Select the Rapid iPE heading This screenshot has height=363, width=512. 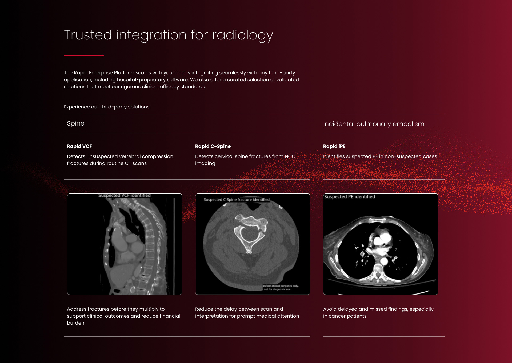(x=334, y=146)
